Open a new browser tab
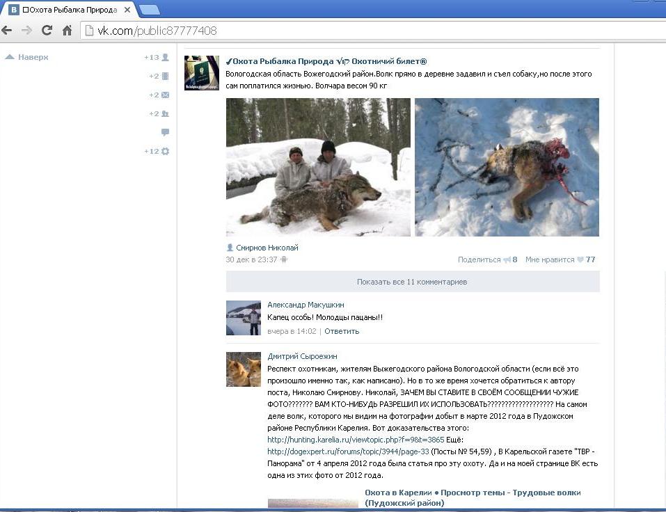666x512 pixels. [149, 8]
